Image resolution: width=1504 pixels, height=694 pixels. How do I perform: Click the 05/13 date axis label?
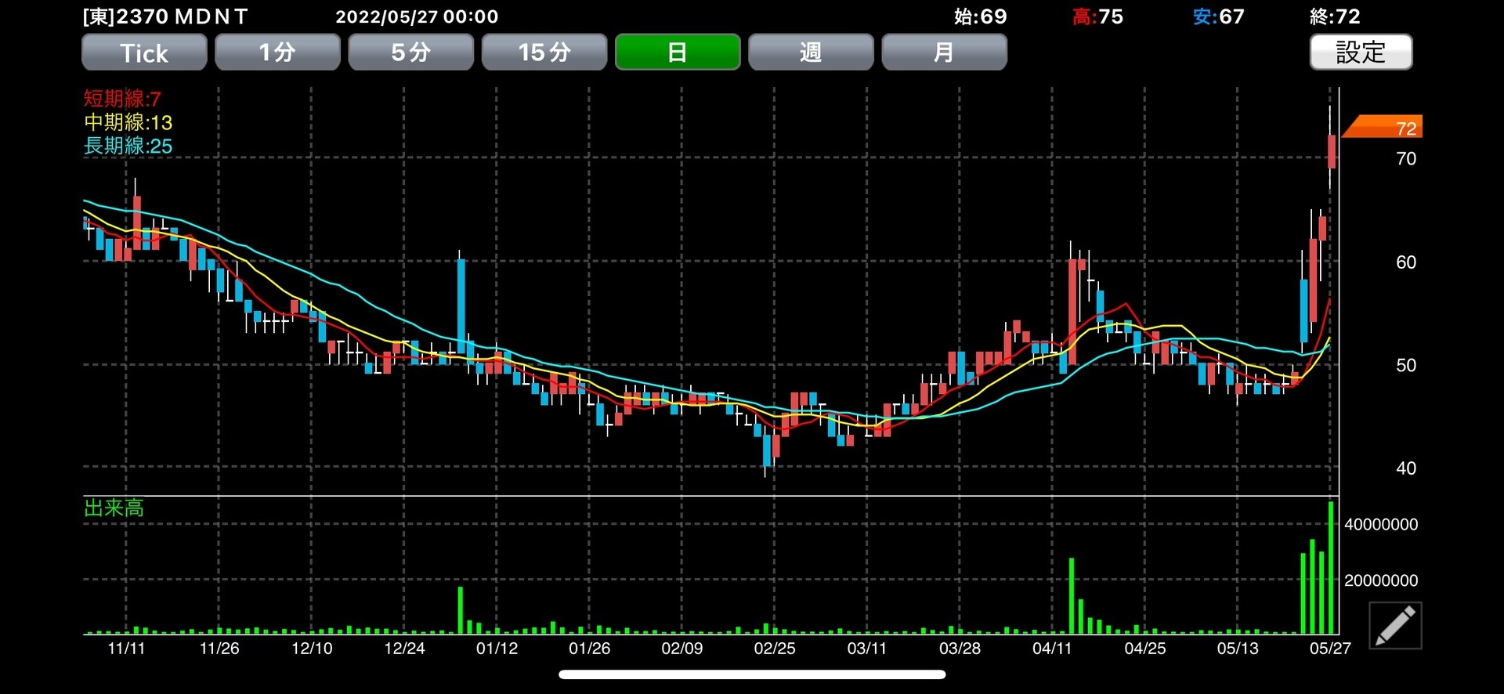(x=1238, y=649)
